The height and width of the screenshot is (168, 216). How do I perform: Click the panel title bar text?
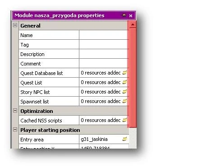point(60,15)
